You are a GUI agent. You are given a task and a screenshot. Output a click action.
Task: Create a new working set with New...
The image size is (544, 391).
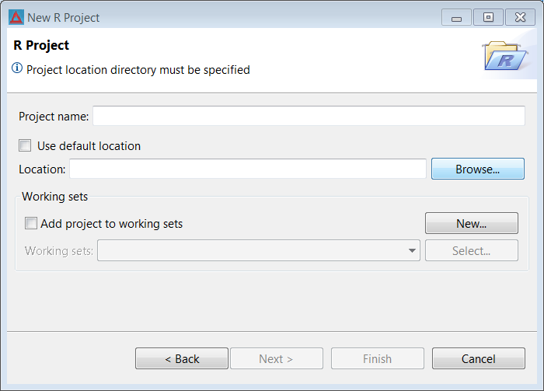pyautogui.click(x=472, y=223)
